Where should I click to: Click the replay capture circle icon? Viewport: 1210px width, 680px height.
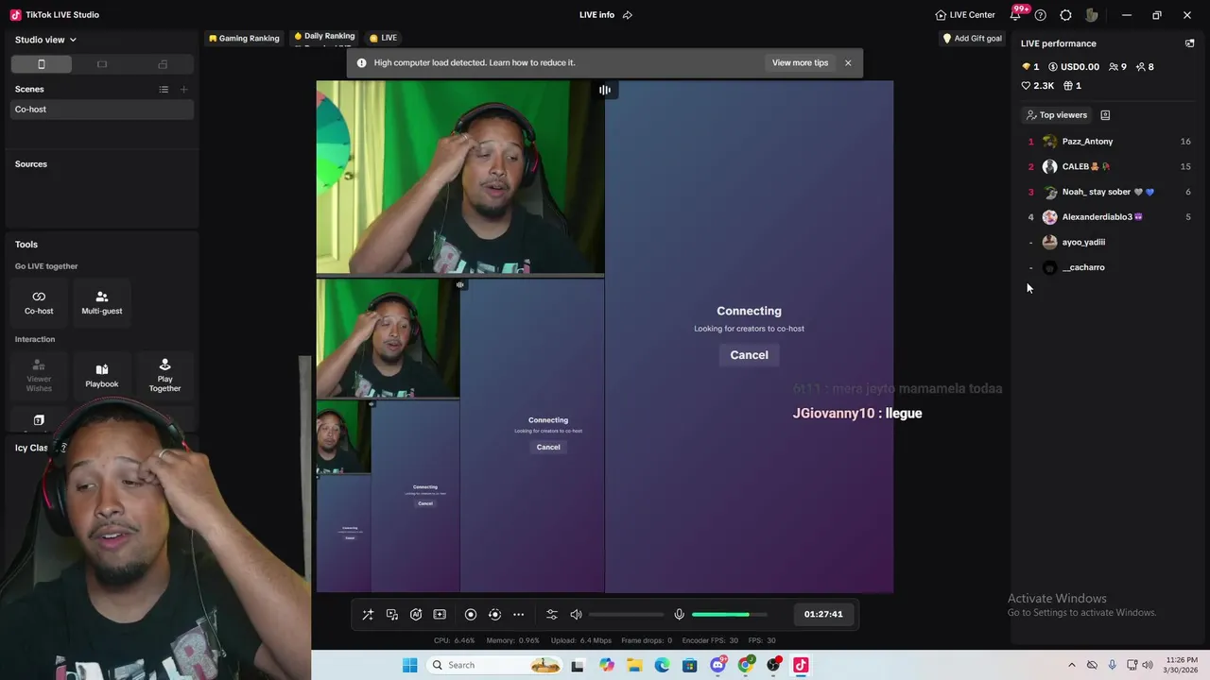pyautogui.click(x=494, y=615)
